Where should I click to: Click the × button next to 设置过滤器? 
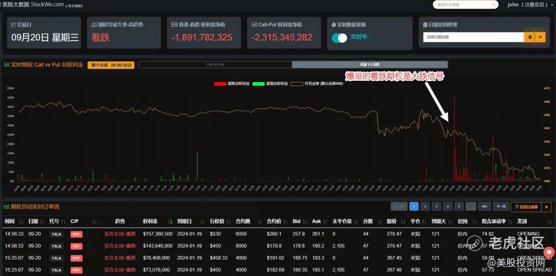(x=546, y=207)
